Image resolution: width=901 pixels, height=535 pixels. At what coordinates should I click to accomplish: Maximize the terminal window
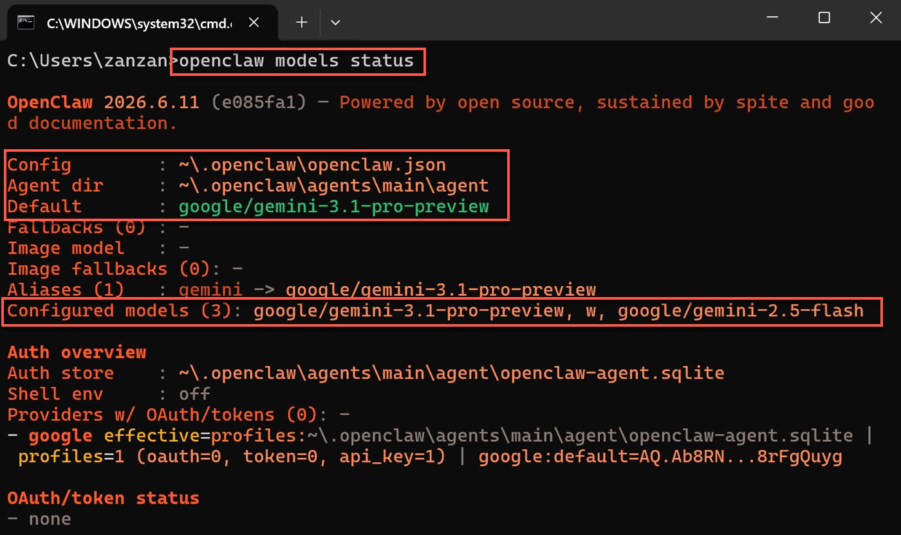click(x=824, y=19)
